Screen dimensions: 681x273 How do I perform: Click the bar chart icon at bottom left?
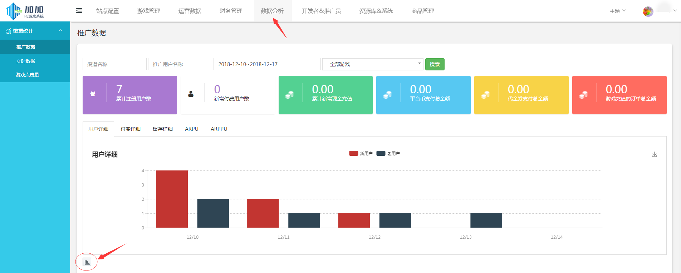(87, 262)
